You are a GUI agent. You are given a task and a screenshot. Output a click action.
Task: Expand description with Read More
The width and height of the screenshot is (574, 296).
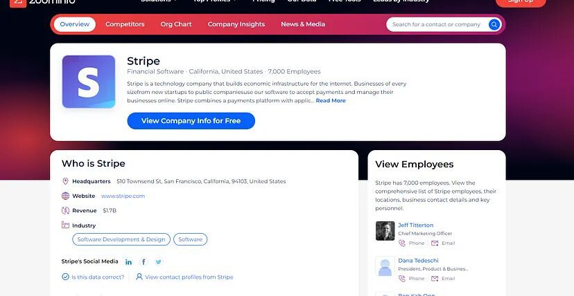coord(331,101)
